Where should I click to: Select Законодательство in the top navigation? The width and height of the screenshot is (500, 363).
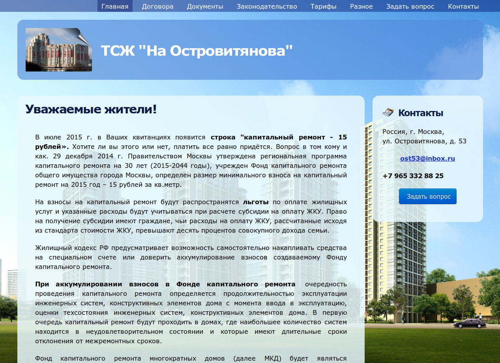(266, 6)
